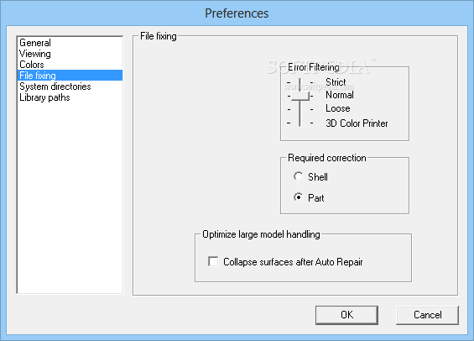Click the Shell option label text
This screenshot has height=341, width=474.
318,176
